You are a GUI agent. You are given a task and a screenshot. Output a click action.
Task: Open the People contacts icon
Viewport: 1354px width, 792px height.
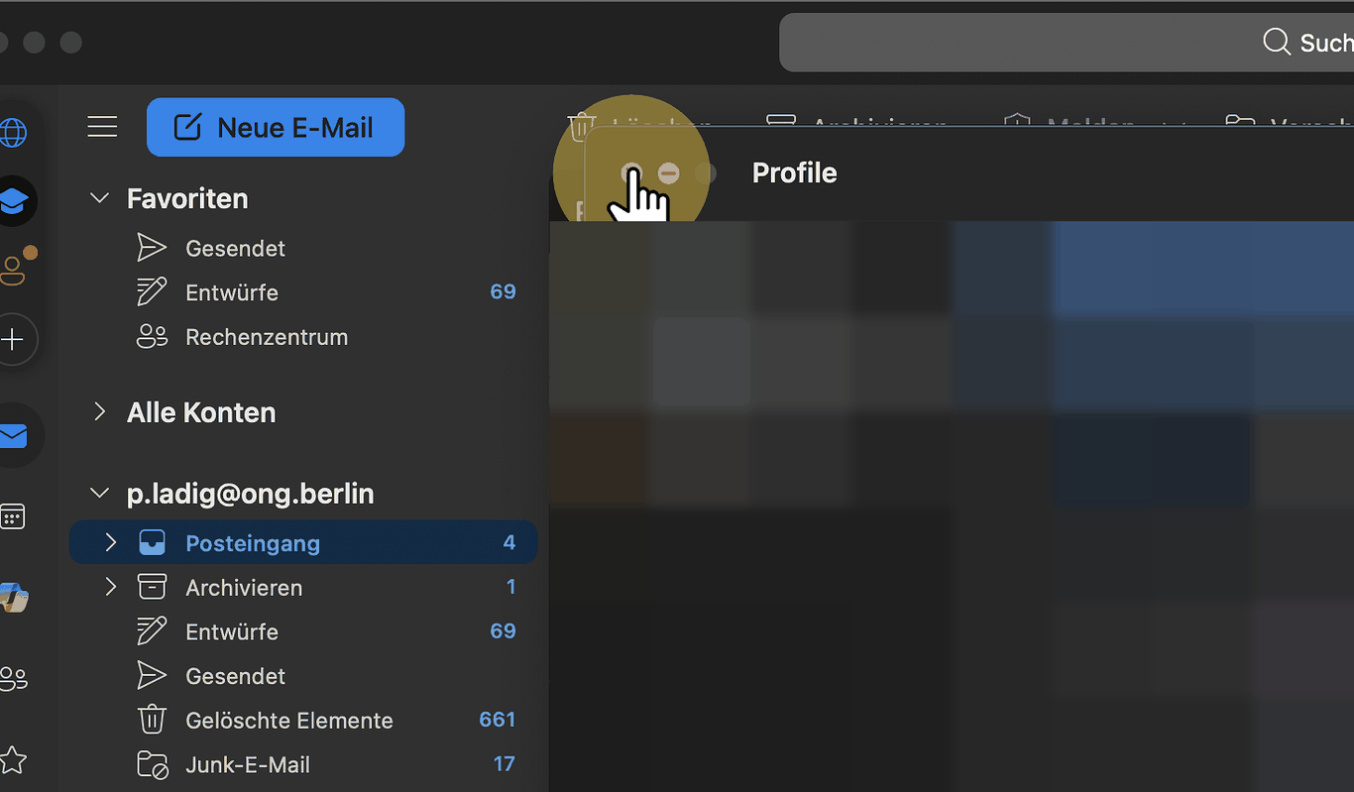click(13, 679)
